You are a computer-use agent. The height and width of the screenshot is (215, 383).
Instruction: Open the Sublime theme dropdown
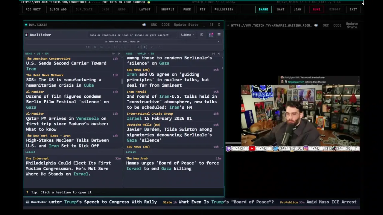[x=187, y=35]
